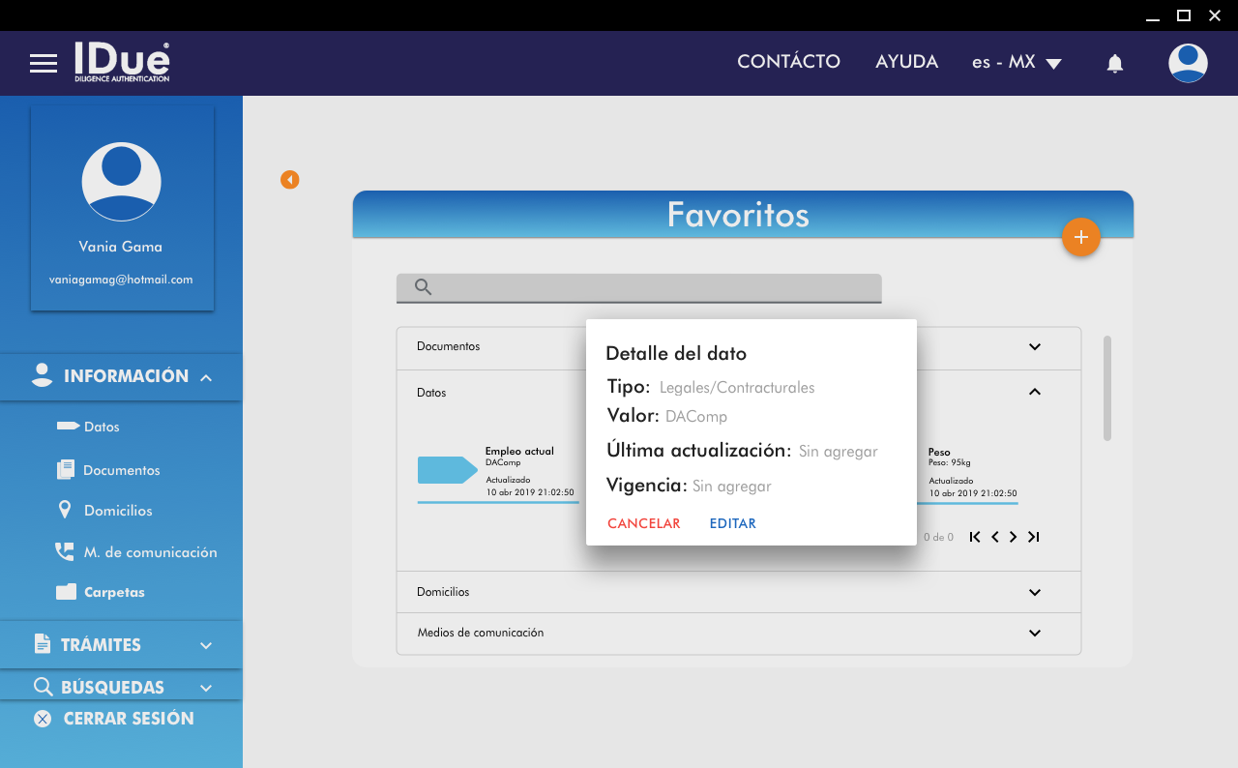The image size is (1238, 768).
Task: Expand the TRÁMITES sidebar menu
Action: point(121,645)
